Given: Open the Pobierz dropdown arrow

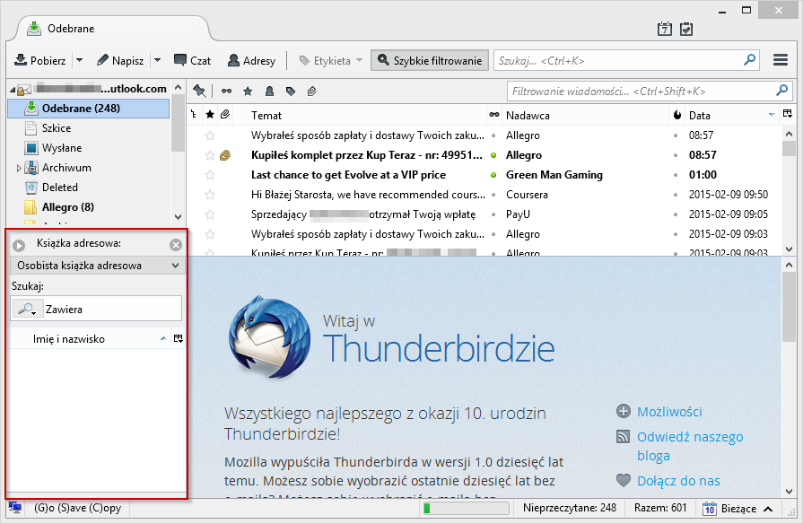Looking at the screenshot, I should point(79,60).
